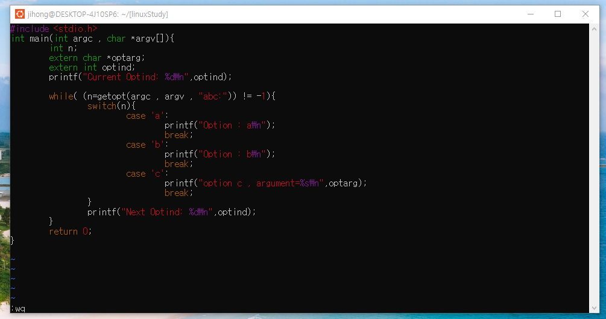
Task: Click the '#include <stdio.h>' line
Action: [54, 28]
